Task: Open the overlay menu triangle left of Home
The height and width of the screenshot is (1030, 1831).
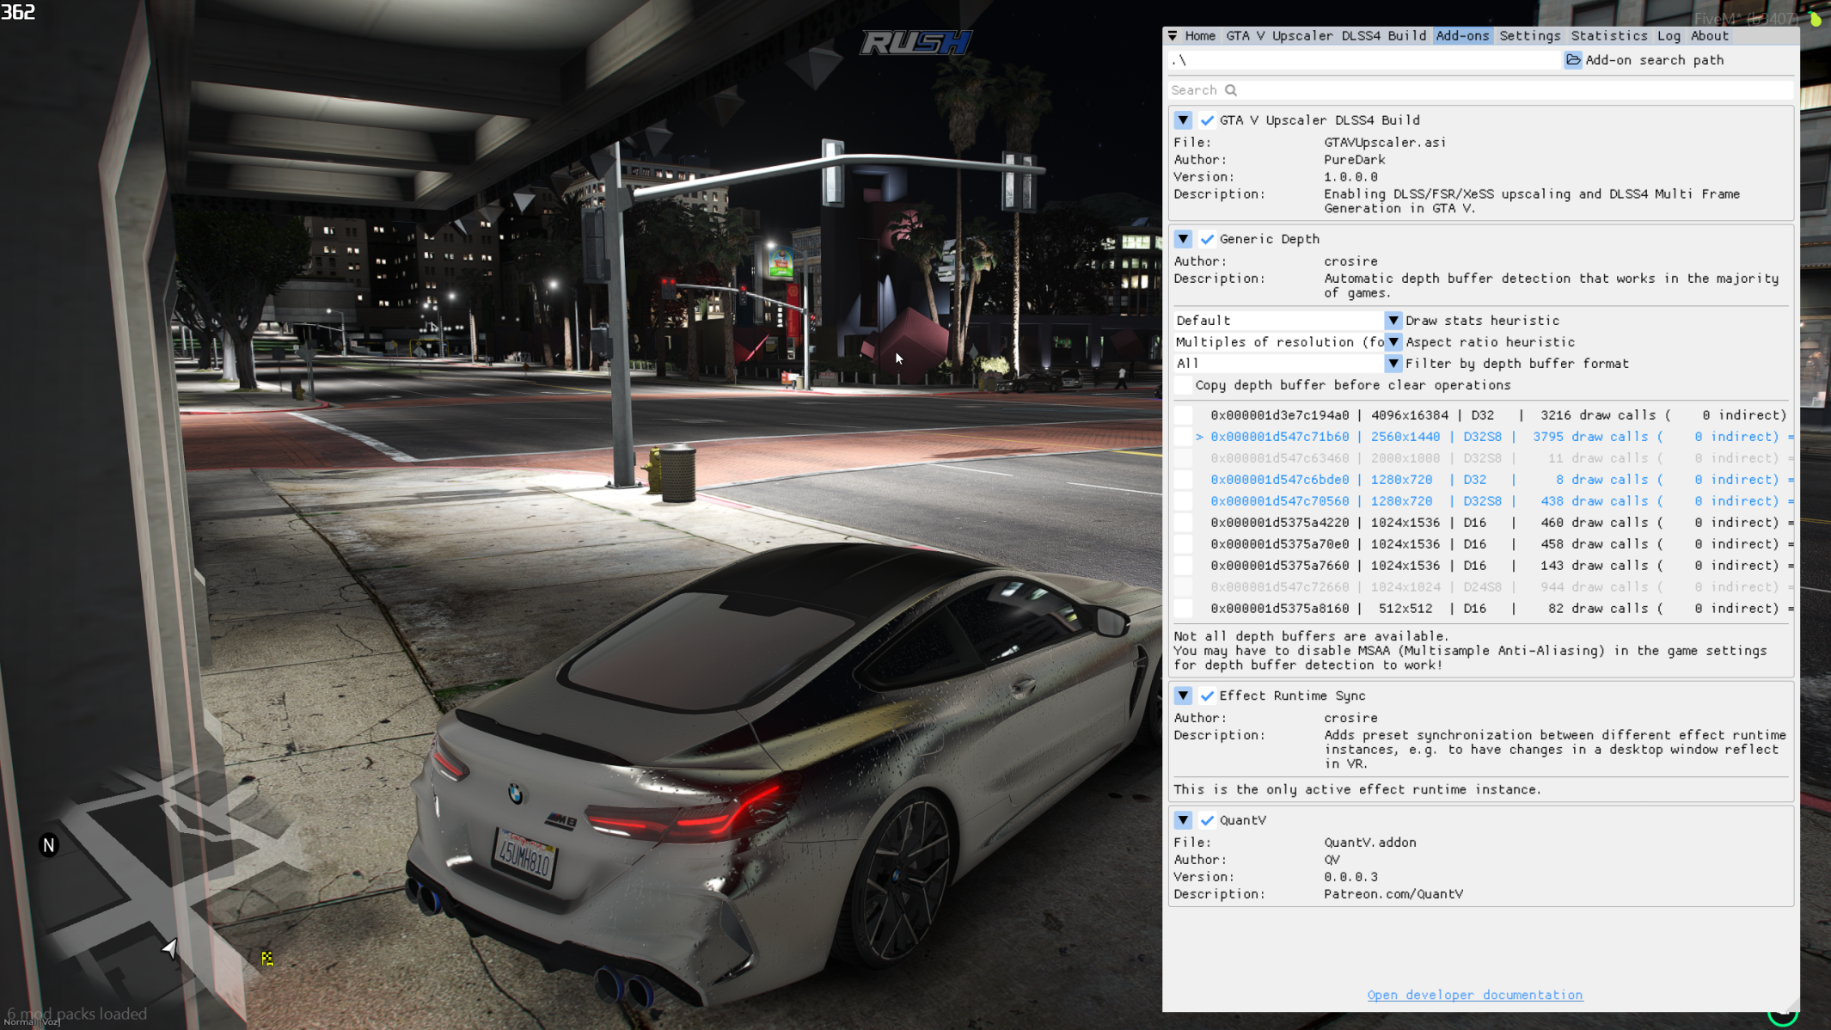Action: (1173, 36)
